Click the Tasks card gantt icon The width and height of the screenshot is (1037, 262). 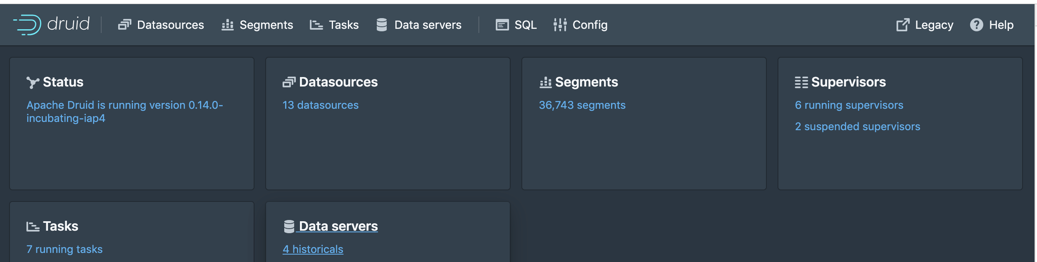click(33, 227)
